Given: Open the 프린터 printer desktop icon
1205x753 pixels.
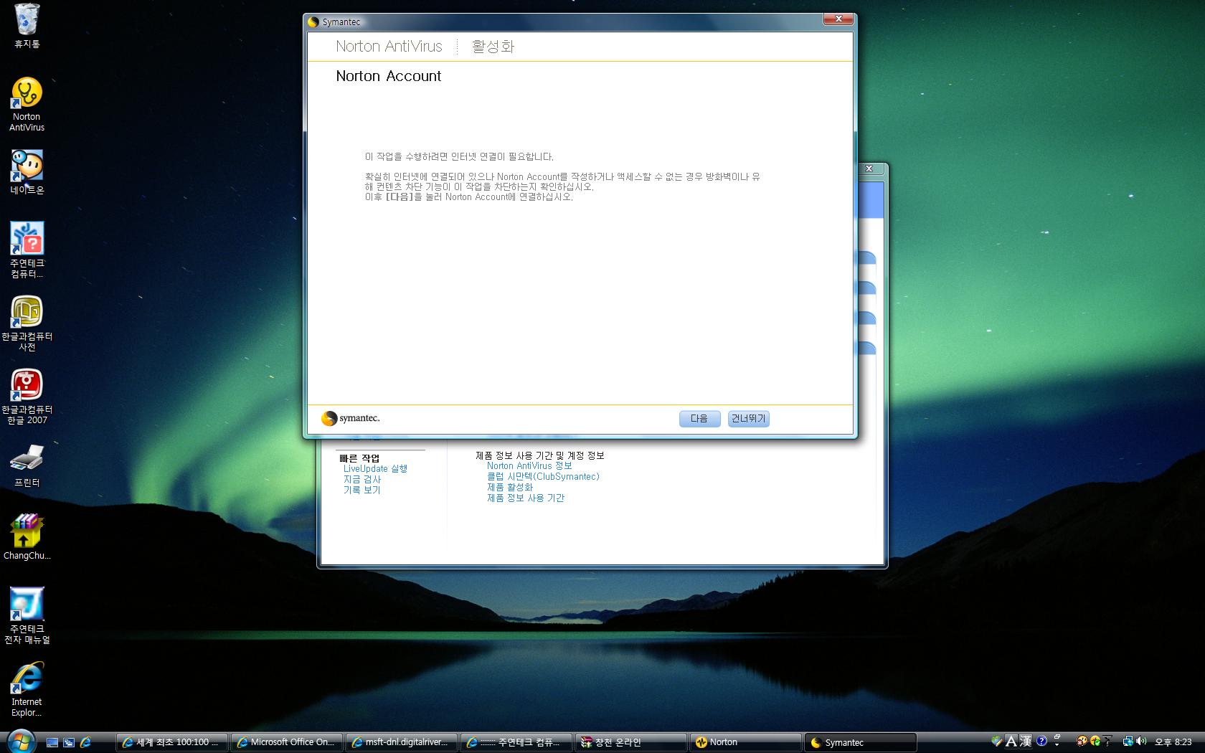Looking at the screenshot, I should (27, 465).
